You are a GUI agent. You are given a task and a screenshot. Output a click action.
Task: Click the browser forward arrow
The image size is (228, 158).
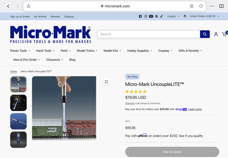[17, 6]
